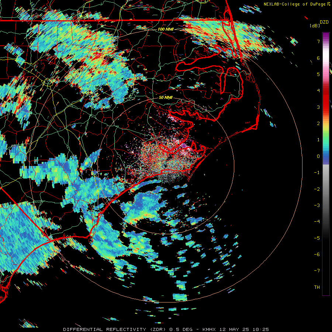Click the 3 value on color scale
Viewport: 332px width, 332px height.
(x=318, y=107)
